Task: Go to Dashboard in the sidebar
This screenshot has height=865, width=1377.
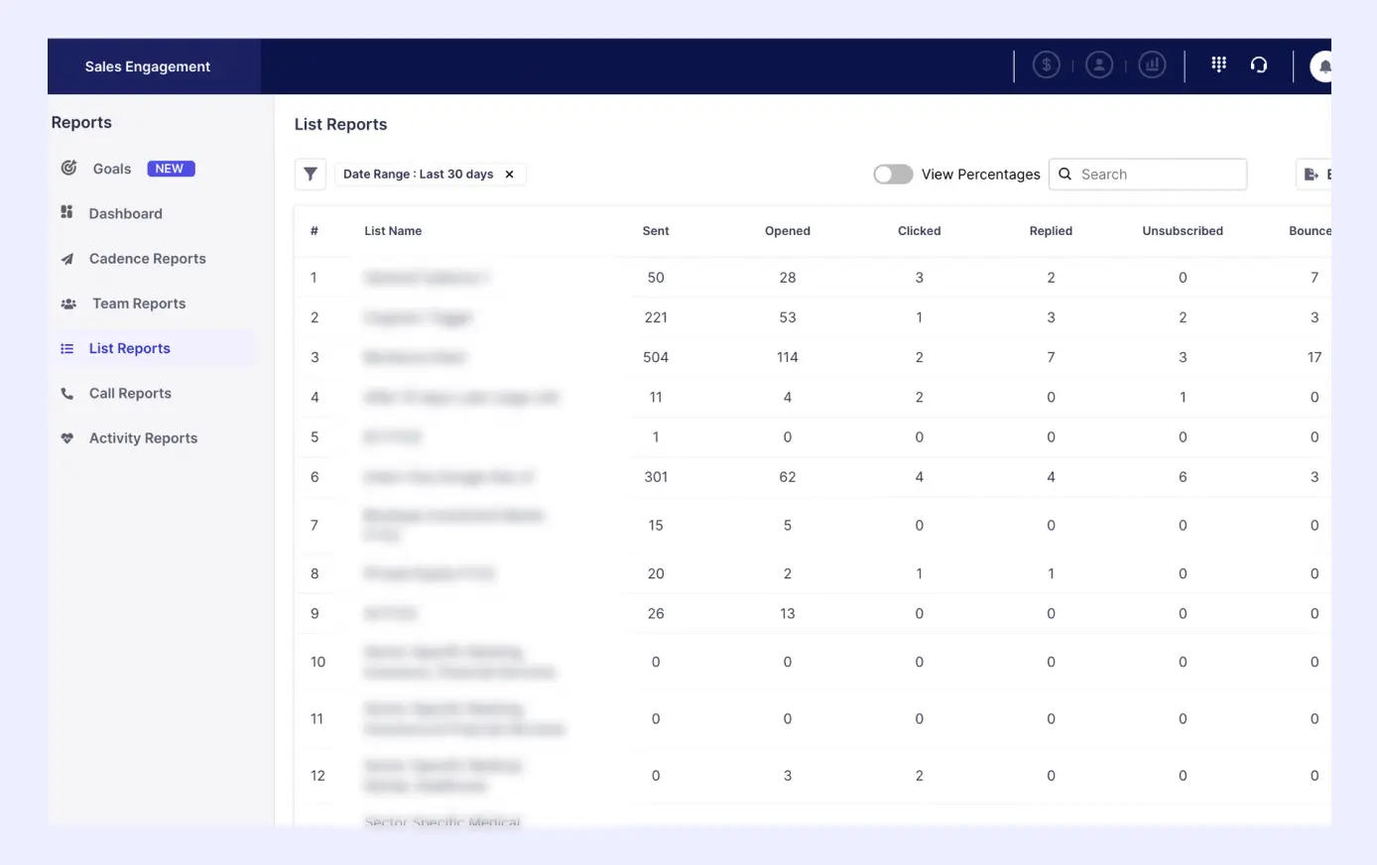Action: [x=125, y=213]
